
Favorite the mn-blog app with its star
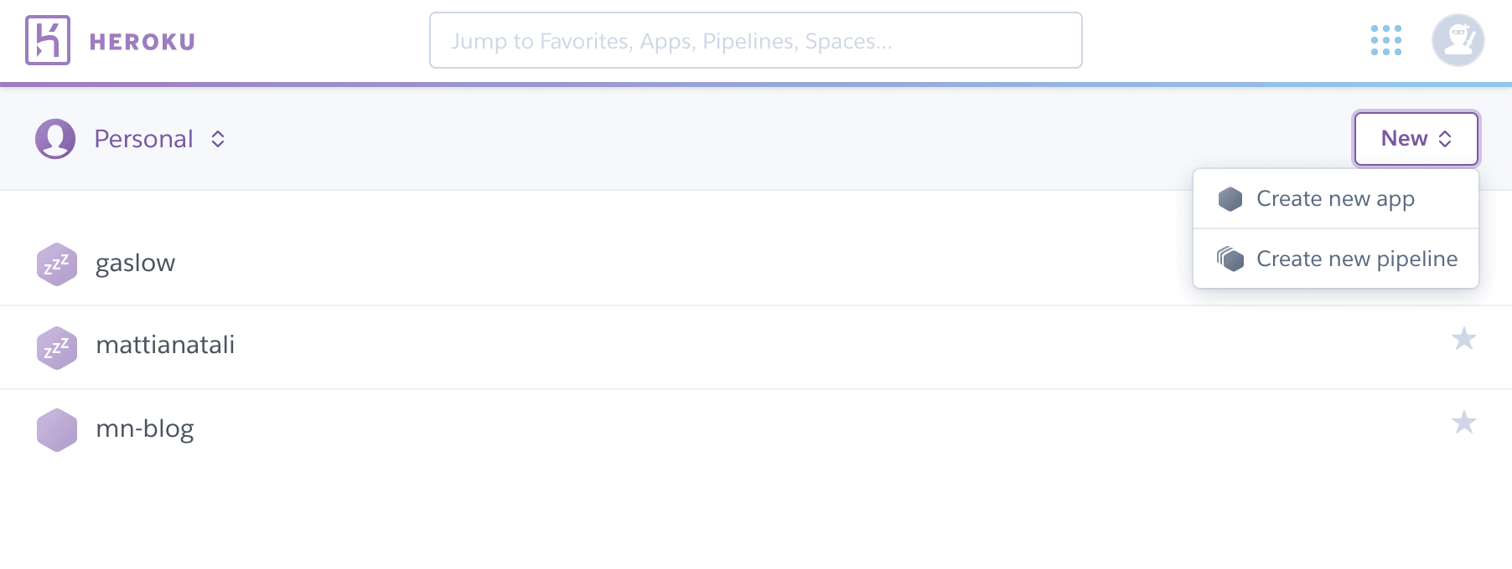1463,423
